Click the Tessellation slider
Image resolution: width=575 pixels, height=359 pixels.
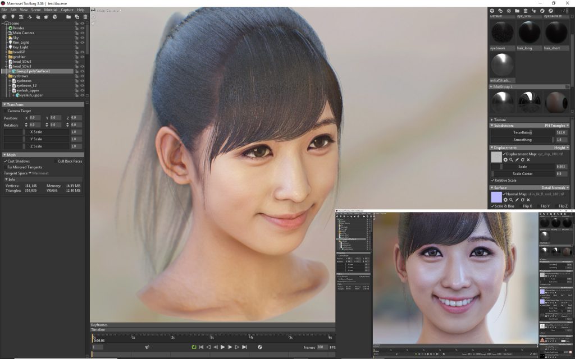[x=523, y=132]
